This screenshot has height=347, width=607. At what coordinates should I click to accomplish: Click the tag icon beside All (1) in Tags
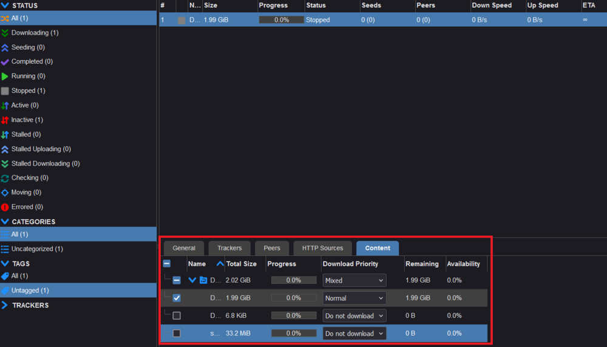(5, 276)
